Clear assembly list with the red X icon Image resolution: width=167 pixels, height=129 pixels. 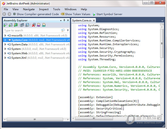pos(34,25)
